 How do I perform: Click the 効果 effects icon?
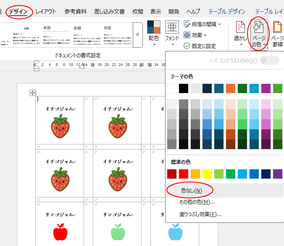pyautogui.click(x=187, y=35)
